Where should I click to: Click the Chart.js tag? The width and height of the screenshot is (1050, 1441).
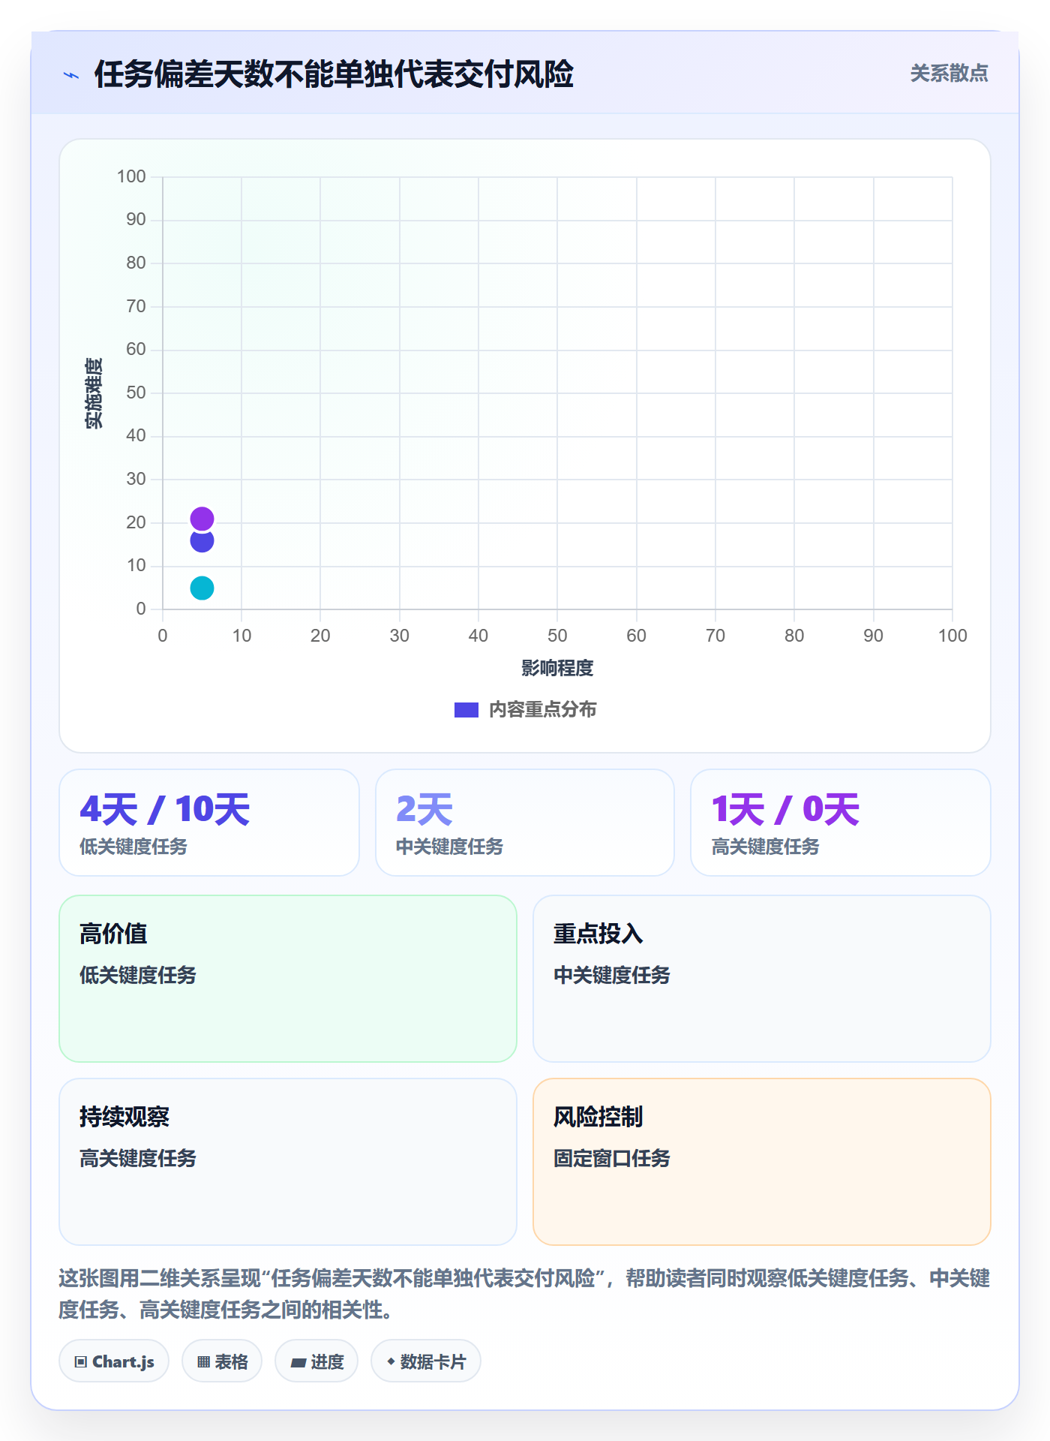point(114,1361)
